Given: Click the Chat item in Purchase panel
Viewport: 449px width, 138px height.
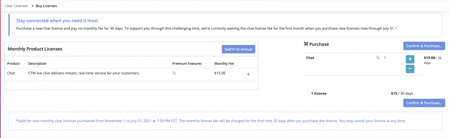Looking at the screenshot, I should [310, 58].
